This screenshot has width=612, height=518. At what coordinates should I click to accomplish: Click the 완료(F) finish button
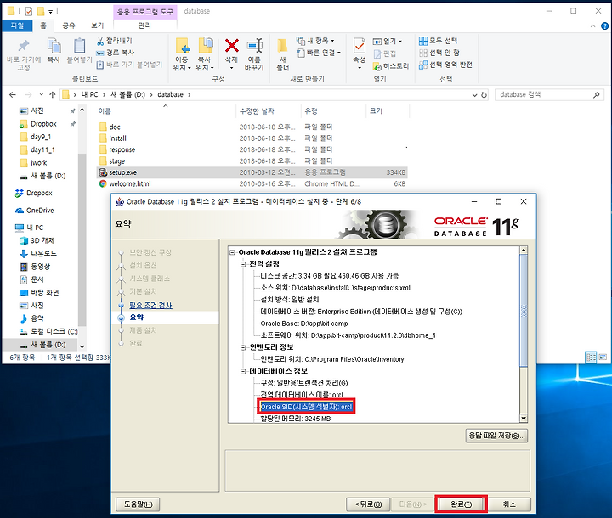pyautogui.click(x=462, y=504)
